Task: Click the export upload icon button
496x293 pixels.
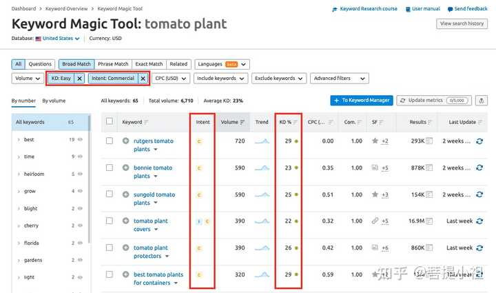Action: coord(482,101)
